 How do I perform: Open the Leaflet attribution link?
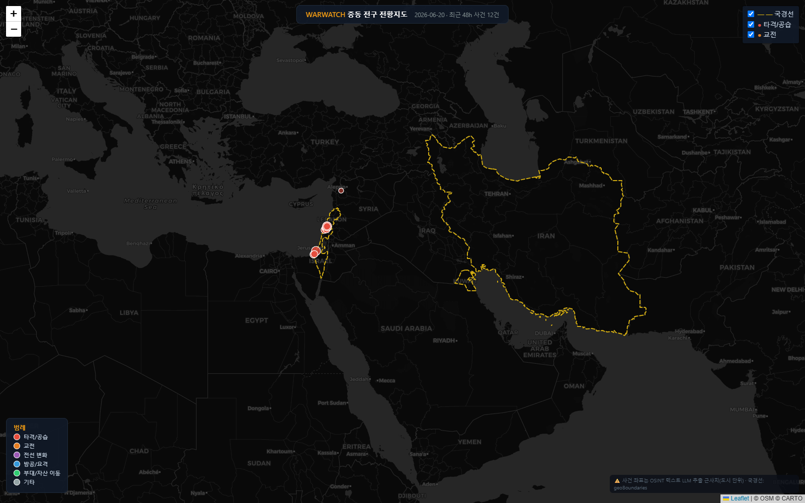click(740, 498)
